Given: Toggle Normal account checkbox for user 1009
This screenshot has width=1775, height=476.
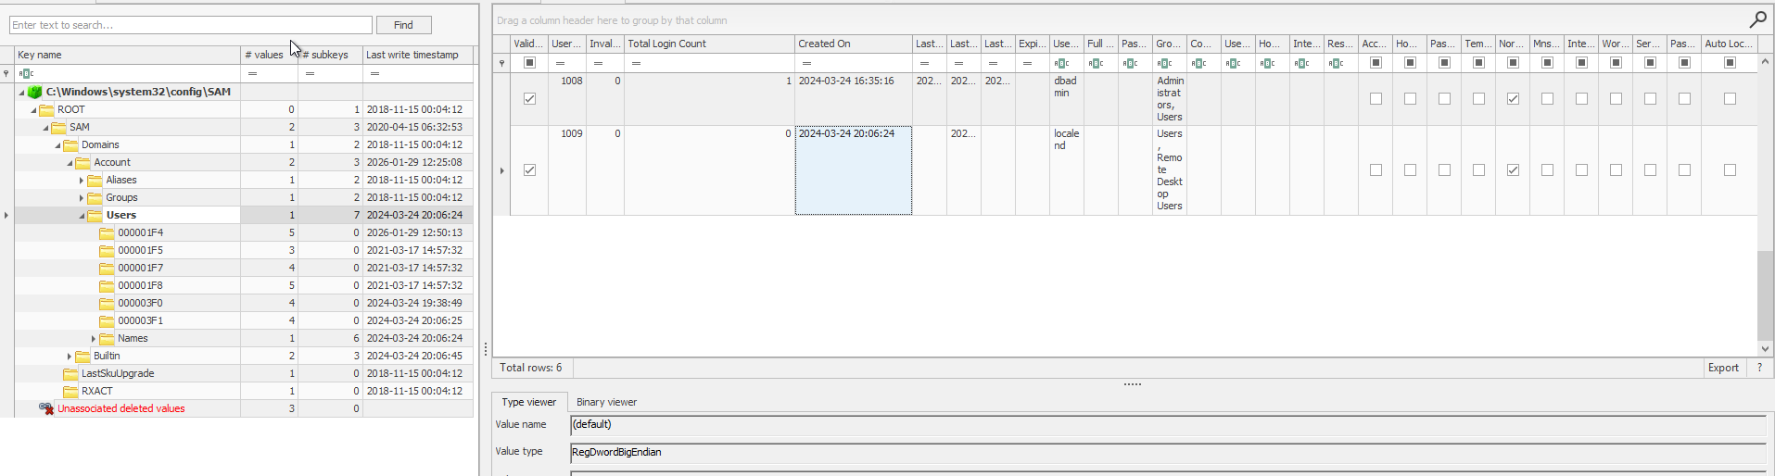Looking at the screenshot, I should tap(1513, 169).
